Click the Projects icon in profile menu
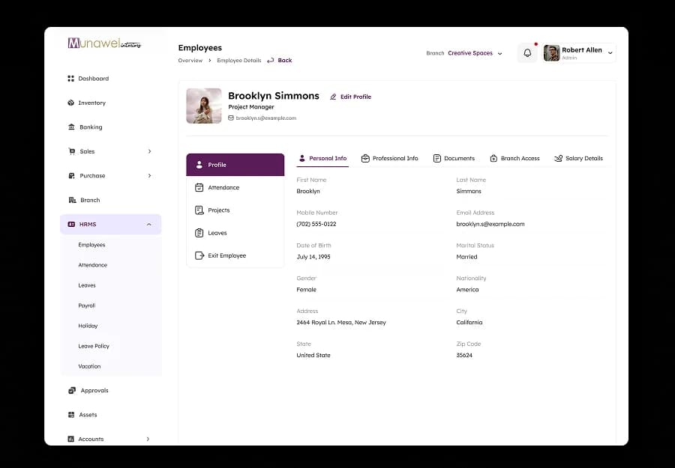The width and height of the screenshot is (675, 468). [x=199, y=210]
